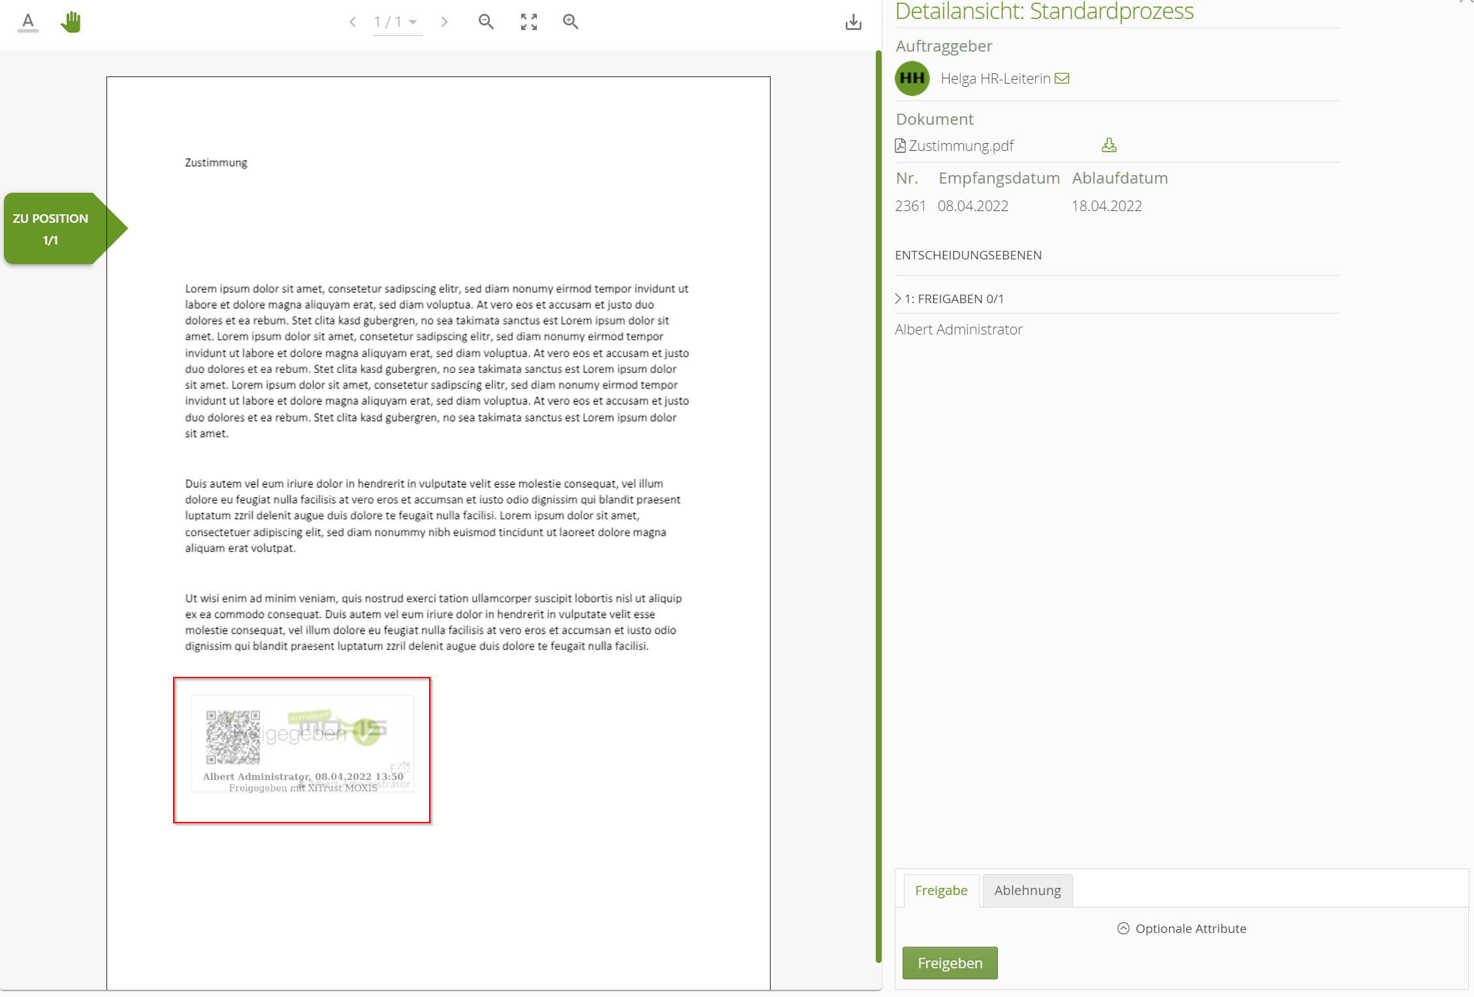
Task: Click the signature stamp placeholder box
Action: click(302, 750)
